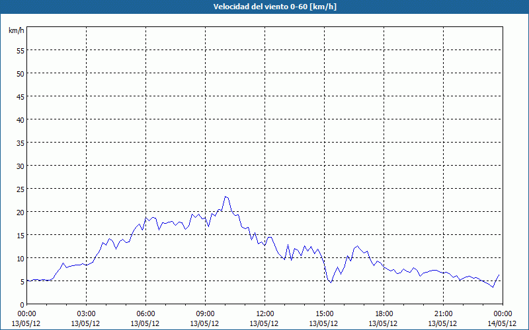Click the '5' y-axis value
This screenshot has width=529, height=330.
pyautogui.click(x=22, y=282)
